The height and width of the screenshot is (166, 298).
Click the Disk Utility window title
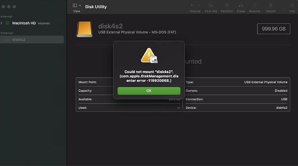click(x=96, y=7)
